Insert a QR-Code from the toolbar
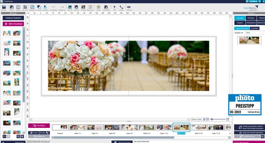 tap(25, 7)
